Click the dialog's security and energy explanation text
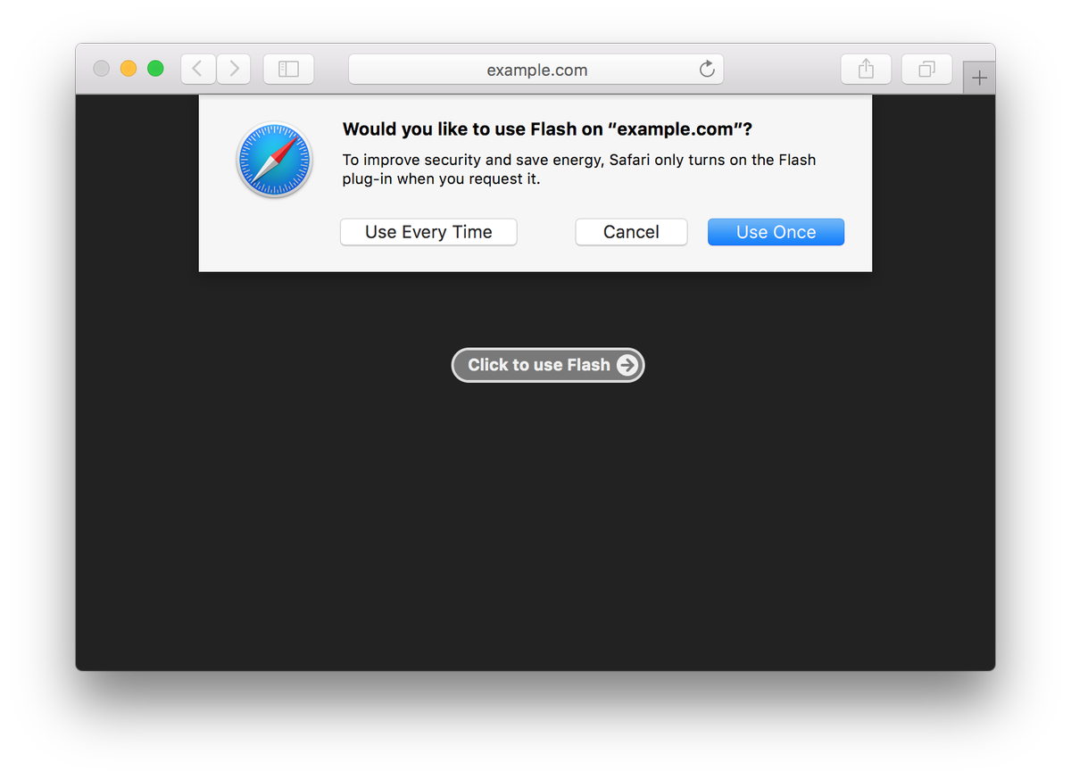Image resolution: width=1071 pixels, height=779 pixels. (x=579, y=170)
